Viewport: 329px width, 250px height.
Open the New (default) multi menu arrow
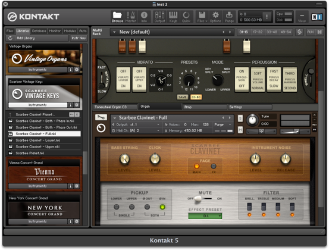tap(114, 32)
